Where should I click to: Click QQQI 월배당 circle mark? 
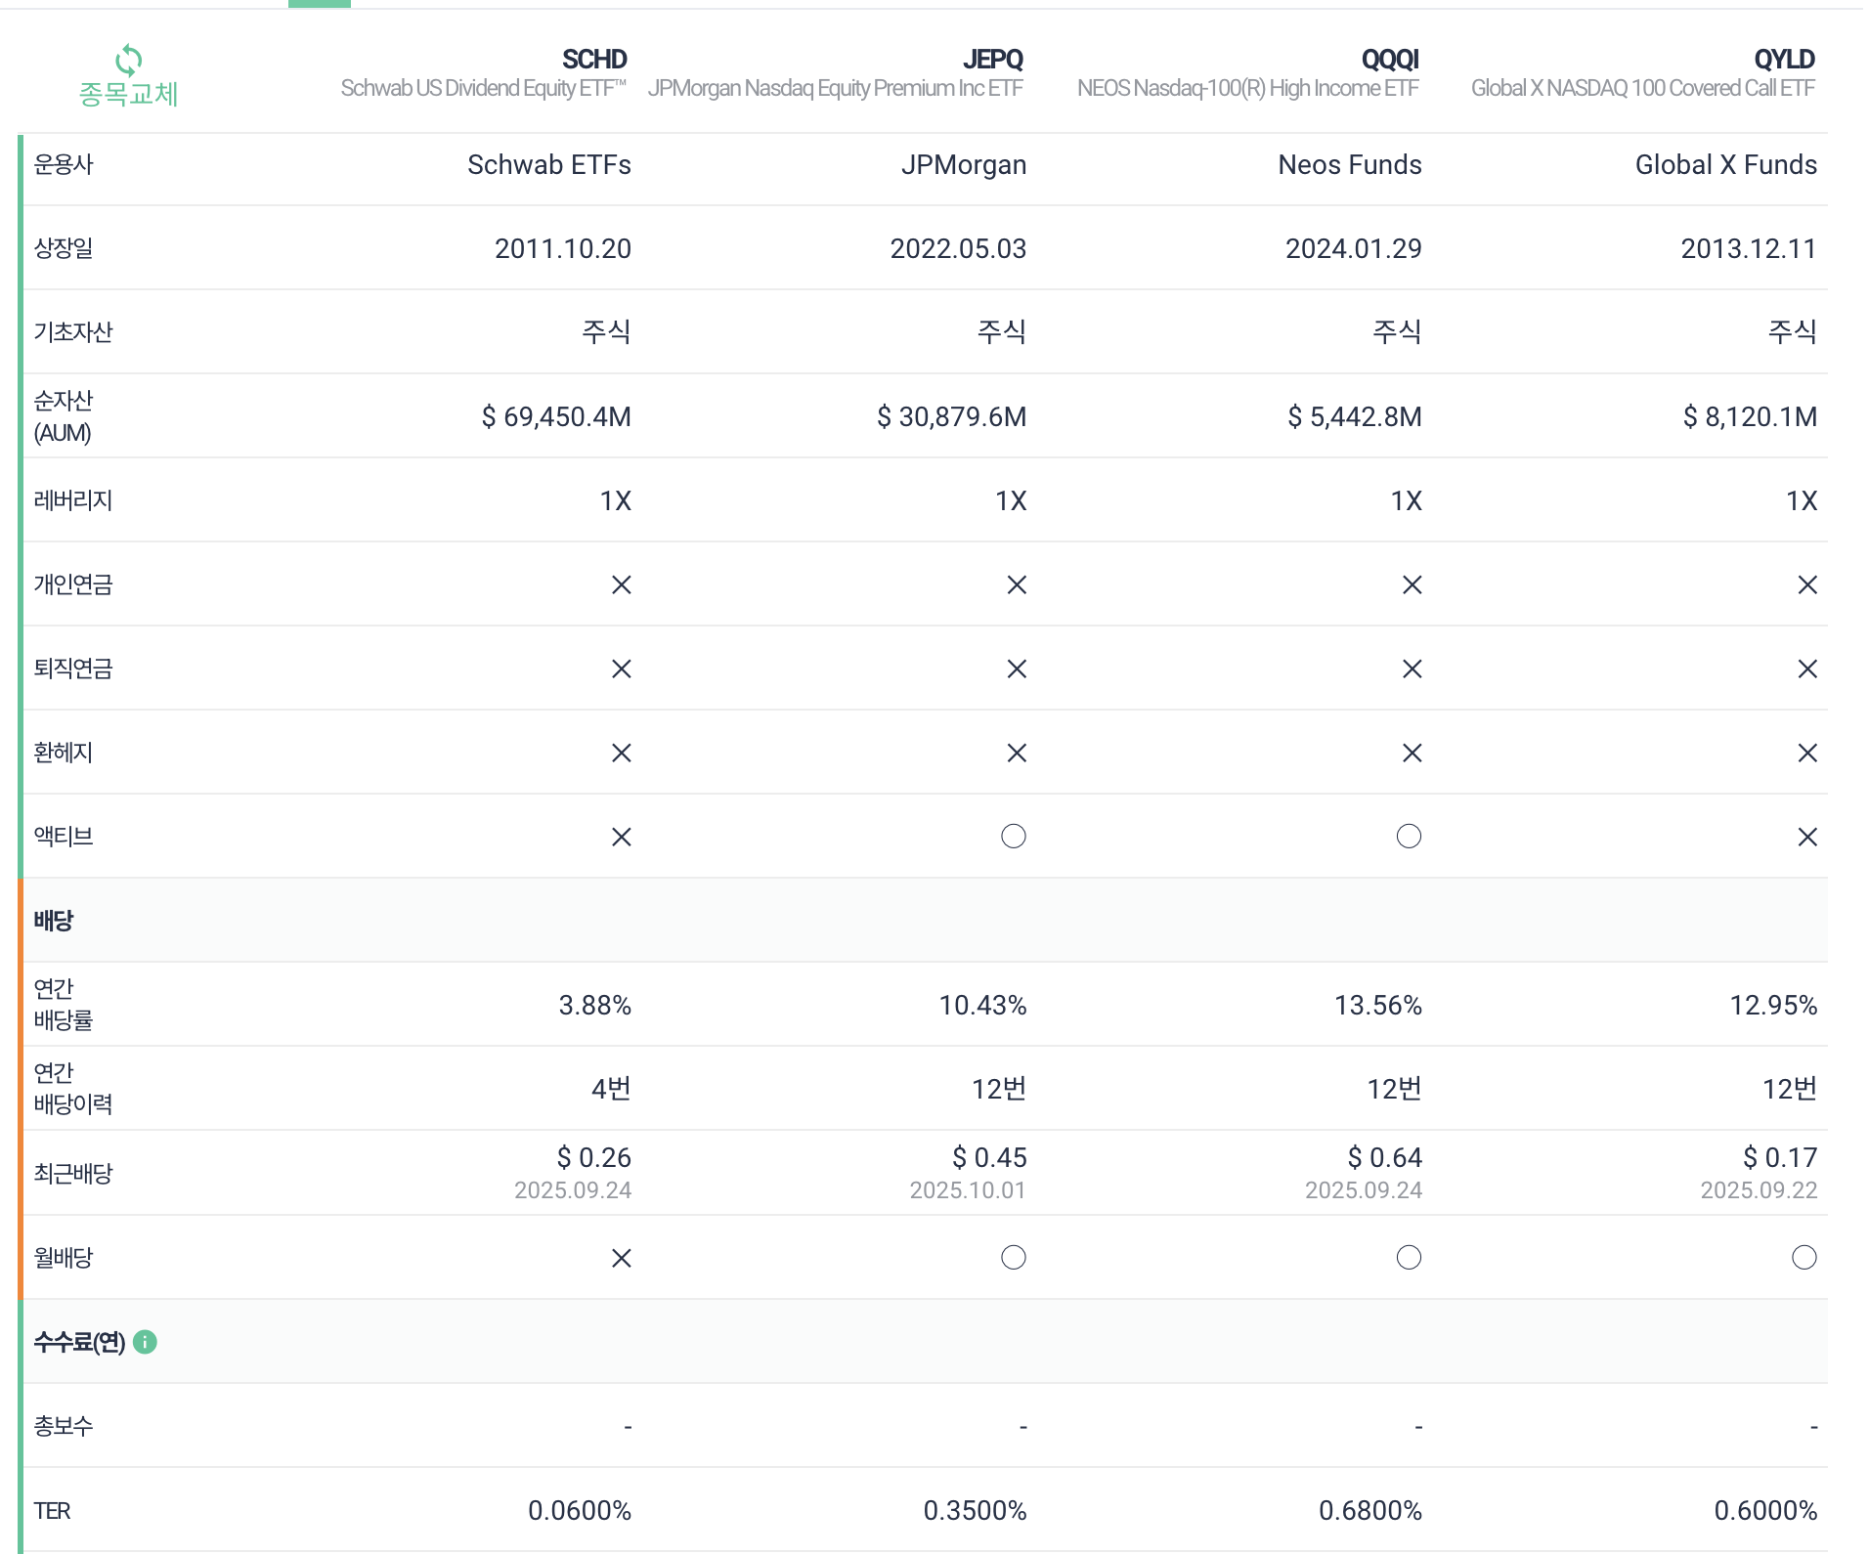[x=1409, y=1258]
